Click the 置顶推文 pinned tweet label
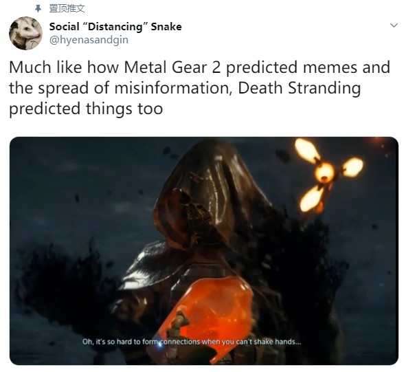406x372 pixels. click(x=67, y=9)
